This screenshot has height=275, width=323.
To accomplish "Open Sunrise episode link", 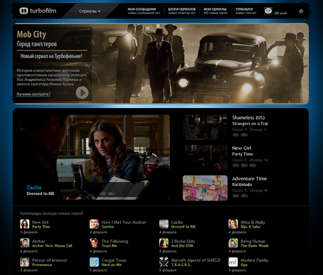I will point(108,227).
